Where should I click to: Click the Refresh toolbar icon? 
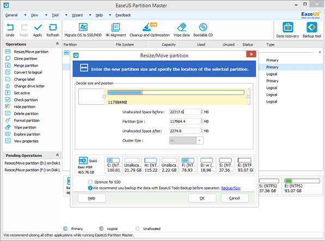click(x=53, y=27)
